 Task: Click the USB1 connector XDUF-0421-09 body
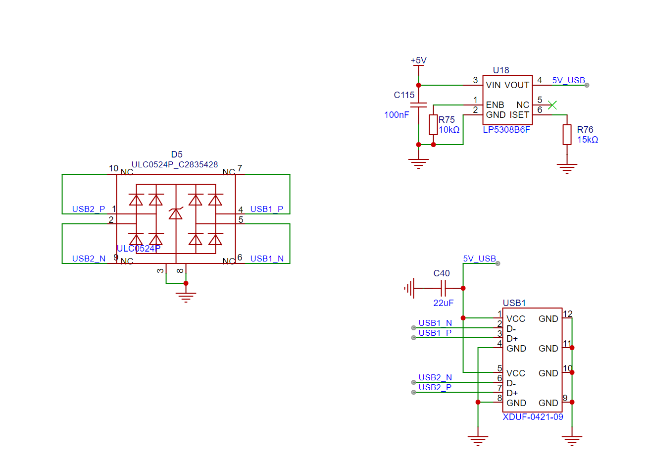(x=532, y=360)
